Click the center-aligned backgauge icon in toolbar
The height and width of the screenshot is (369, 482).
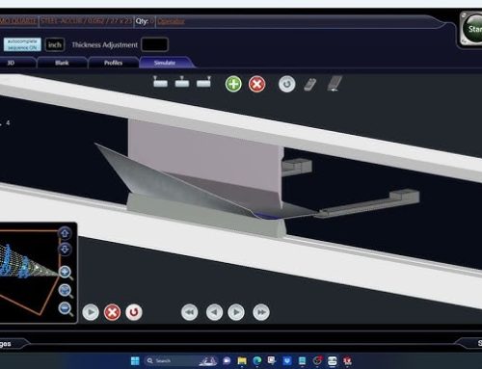point(182,82)
